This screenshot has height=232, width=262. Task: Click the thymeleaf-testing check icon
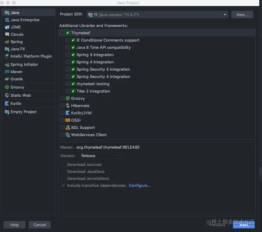tap(73, 84)
